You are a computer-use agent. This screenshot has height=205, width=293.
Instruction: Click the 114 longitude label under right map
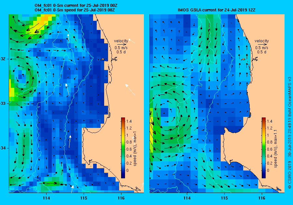pyautogui.click(x=187, y=198)
